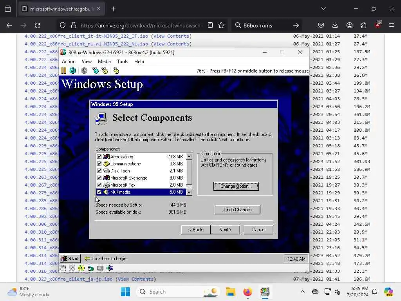The height and width of the screenshot is (301, 401).
Task: Open the 4.00.323_x86fre_client_ja-jp.iso link
Action: point(69,279)
